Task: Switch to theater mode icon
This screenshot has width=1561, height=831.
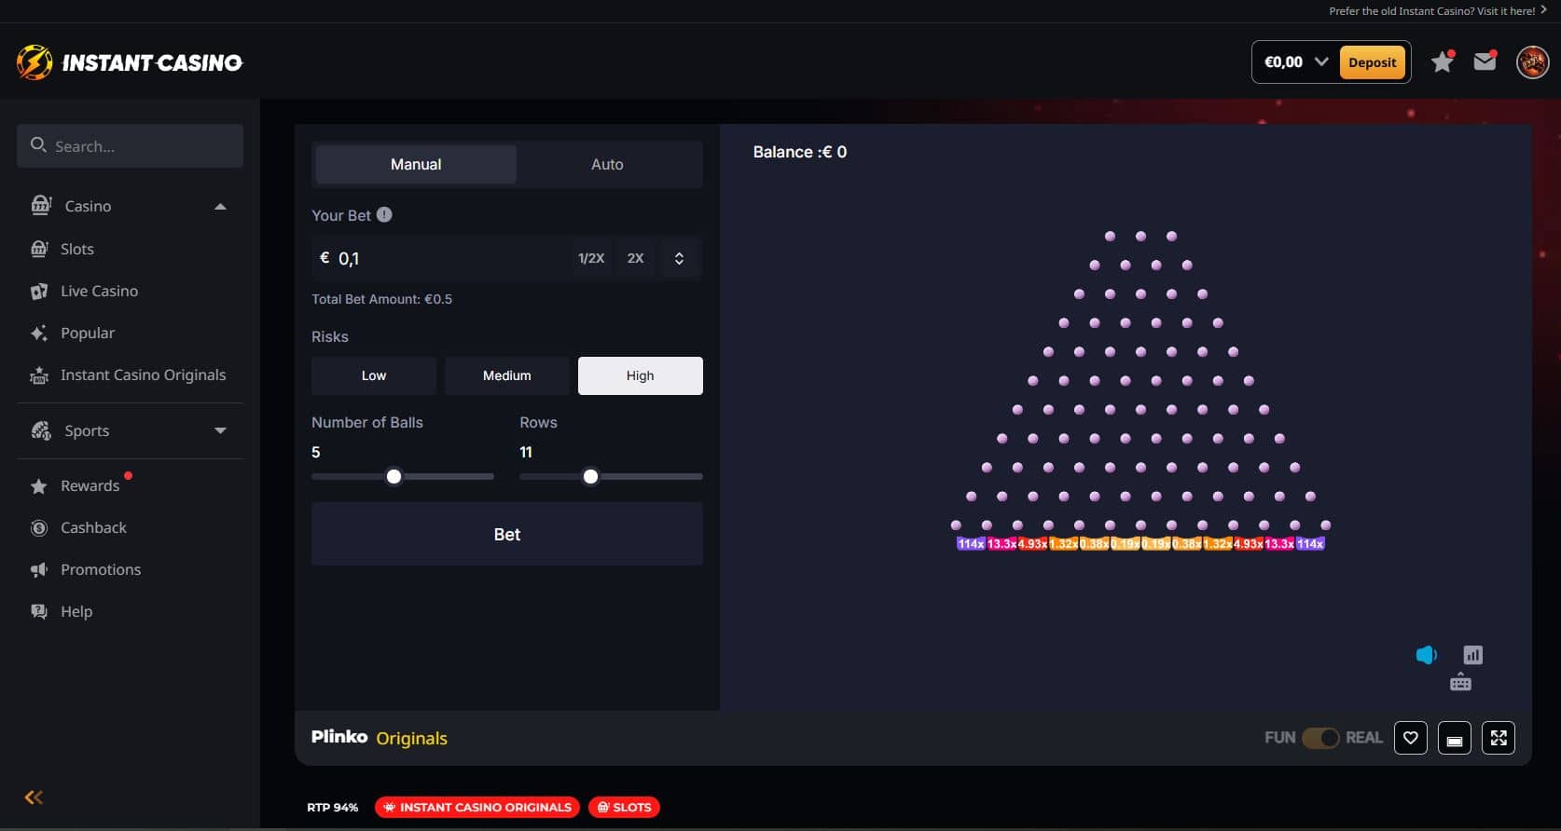Action: (1455, 738)
